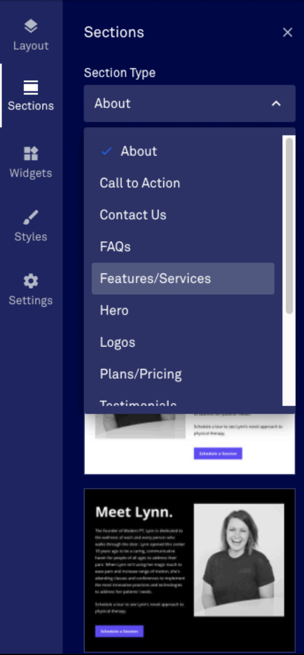Screen dimensions: 304x655
Task: Open the Layout panel icon
Action: click(x=31, y=26)
